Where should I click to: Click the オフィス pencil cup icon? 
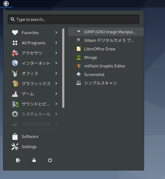pyautogui.click(x=15, y=73)
